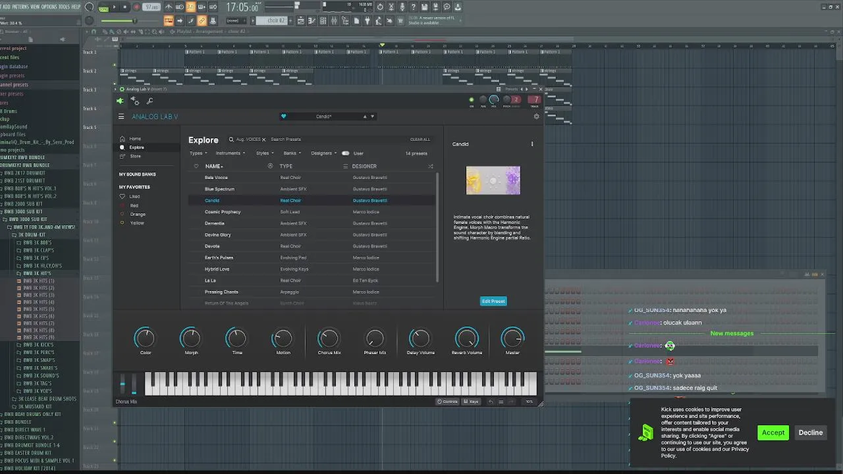Click the New messages indicator in chat
The image size is (843, 474).
coord(732,334)
